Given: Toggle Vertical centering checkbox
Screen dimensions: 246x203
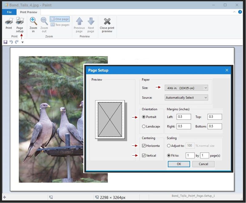Looking at the screenshot, I should click(144, 155).
